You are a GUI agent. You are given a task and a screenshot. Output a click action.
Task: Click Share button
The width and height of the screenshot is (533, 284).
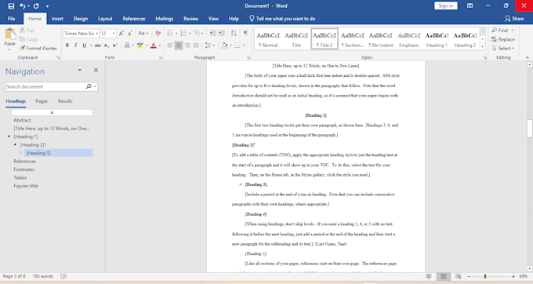click(x=514, y=19)
